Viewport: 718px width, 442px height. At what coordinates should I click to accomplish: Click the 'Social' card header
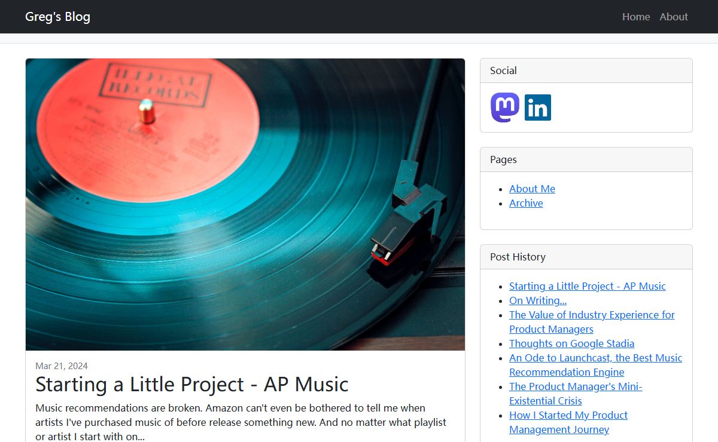pos(586,70)
